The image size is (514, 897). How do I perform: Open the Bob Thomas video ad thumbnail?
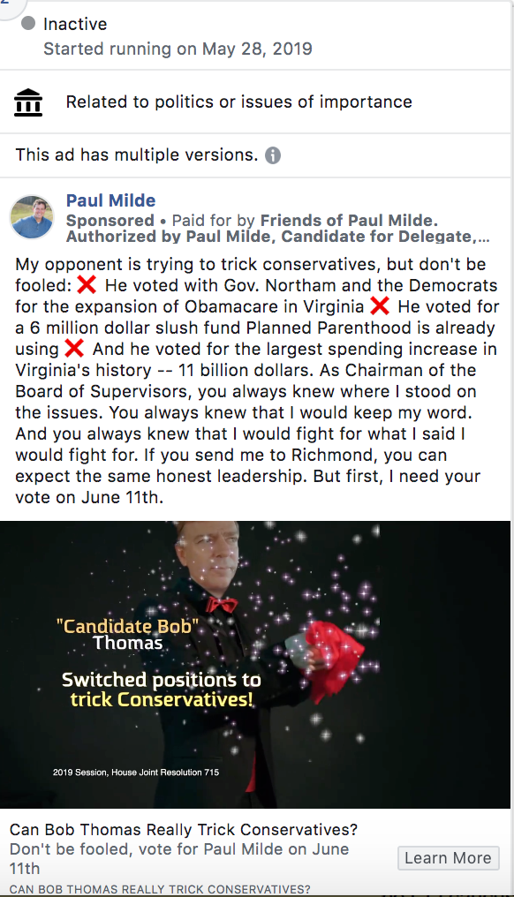(x=255, y=664)
